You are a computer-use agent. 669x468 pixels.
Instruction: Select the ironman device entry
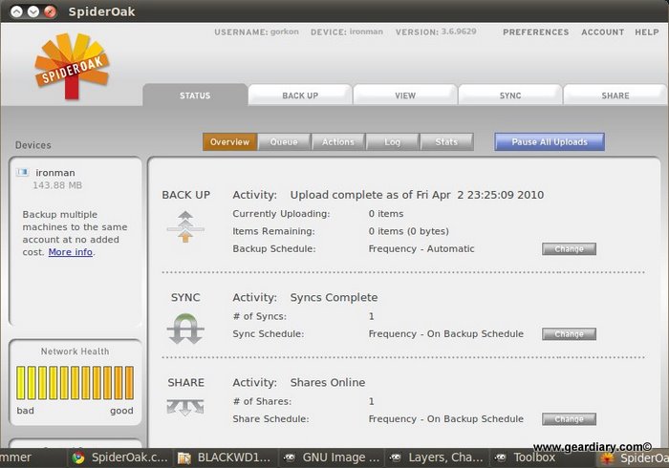pyautogui.click(x=55, y=173)
